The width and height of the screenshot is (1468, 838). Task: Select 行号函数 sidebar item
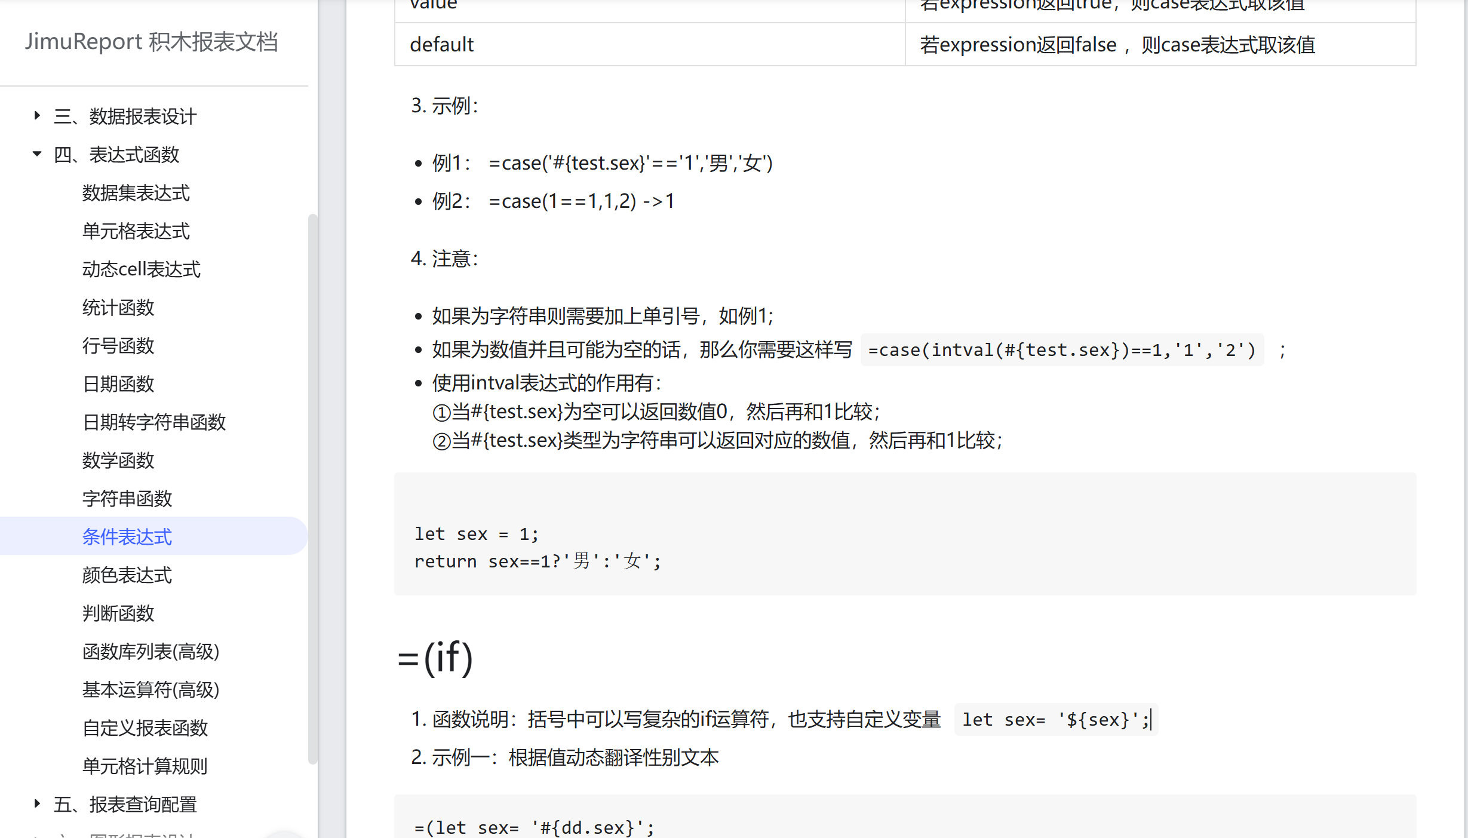pyautogui.click(x=118, y=345)
